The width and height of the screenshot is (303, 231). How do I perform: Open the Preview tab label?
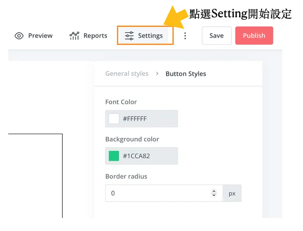tap(40, 36)
